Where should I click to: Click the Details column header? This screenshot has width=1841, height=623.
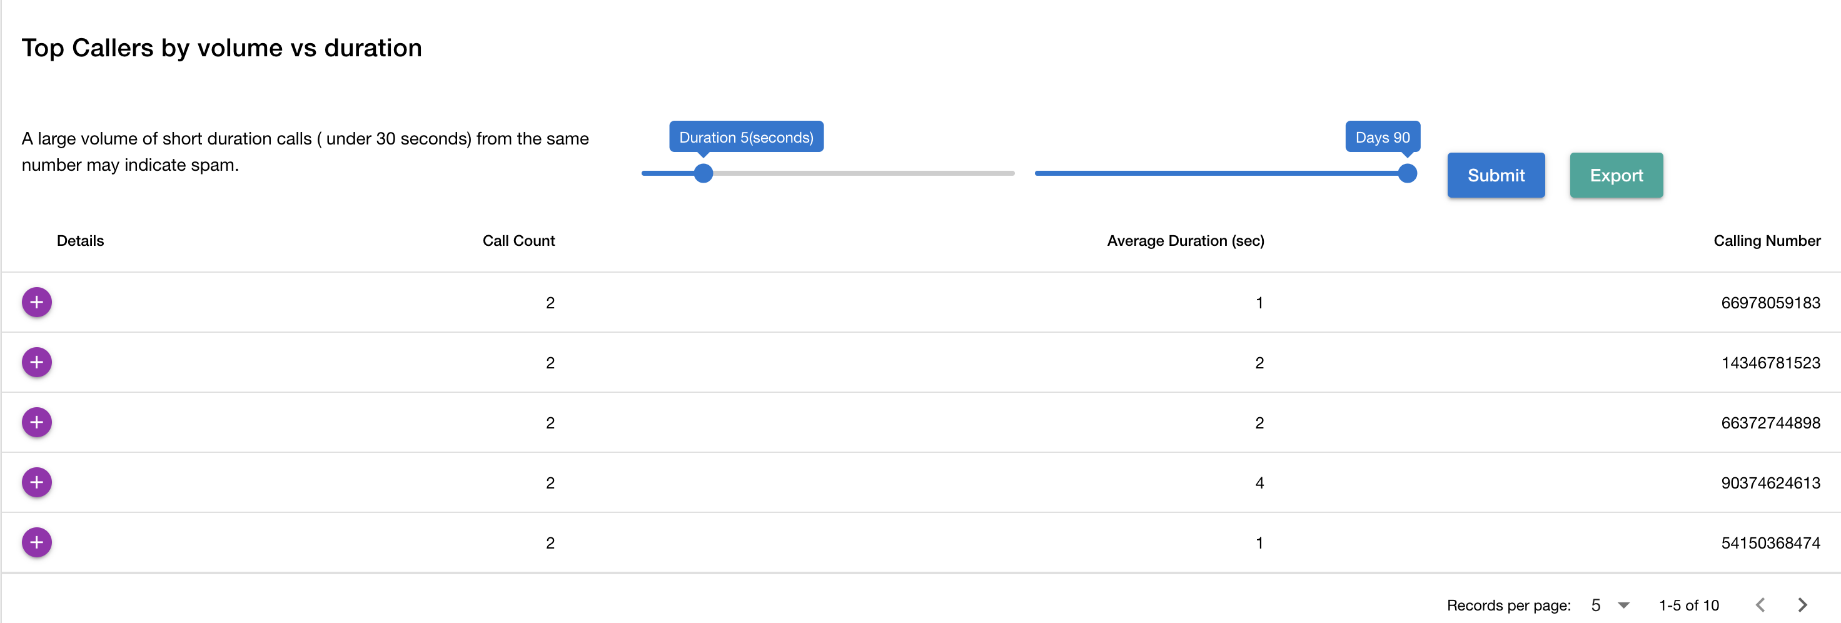pyautogui.click(x=80, y=241)
